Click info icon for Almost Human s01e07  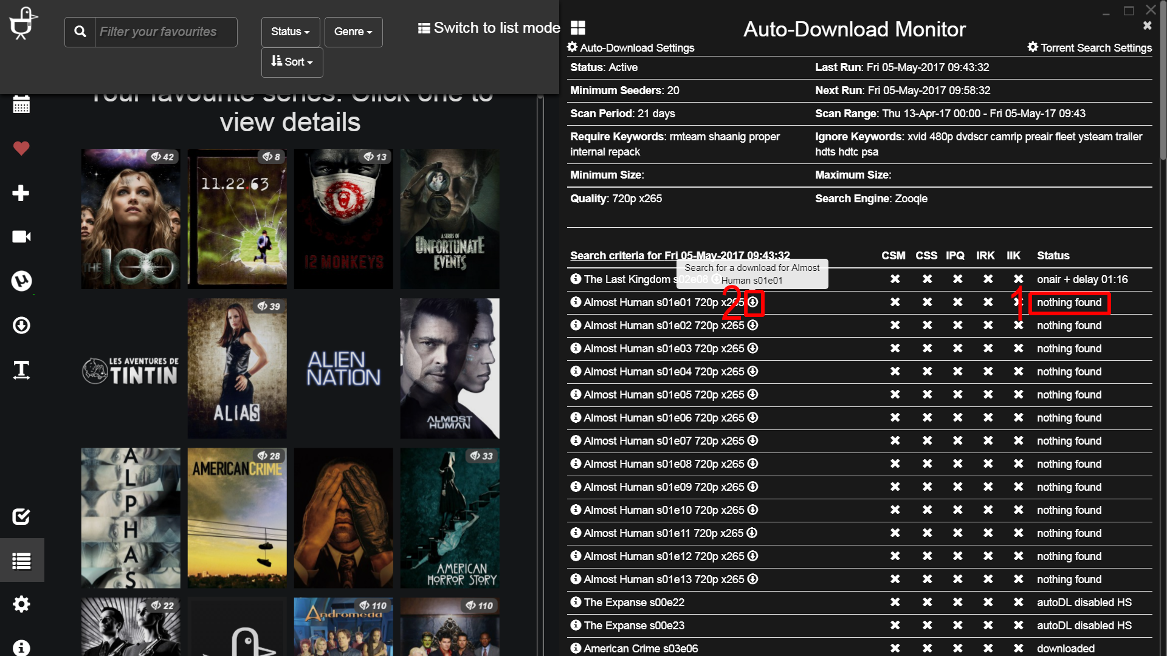pyautogui.click(x=576, y=440)
